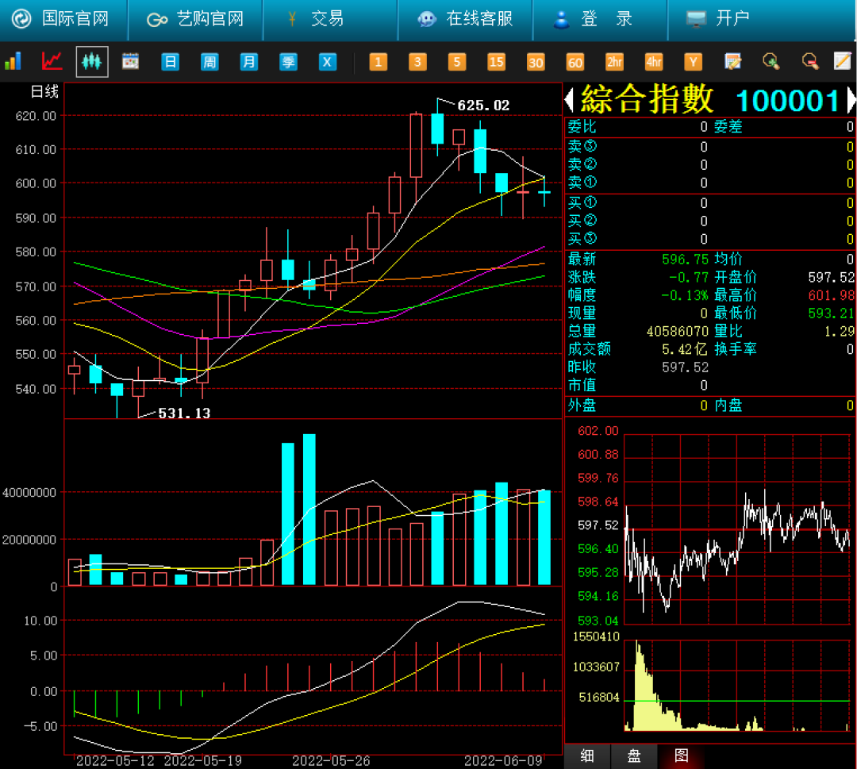Image resolution: width=857 pixels, height=769 pixels.
Task: Click the highest price 601.98
Action: pos(832,295)
